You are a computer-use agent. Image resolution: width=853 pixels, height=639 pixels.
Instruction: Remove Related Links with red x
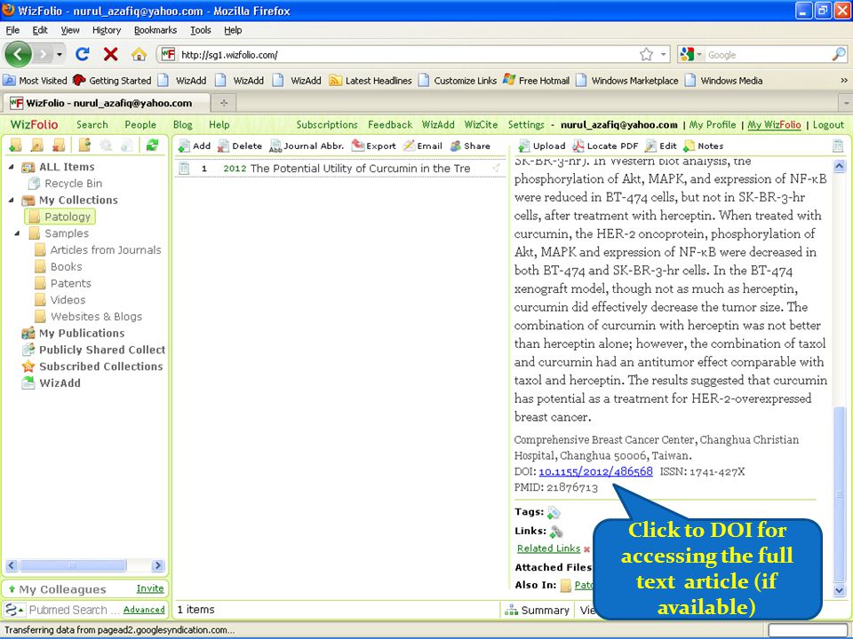(x=587, y=549)
